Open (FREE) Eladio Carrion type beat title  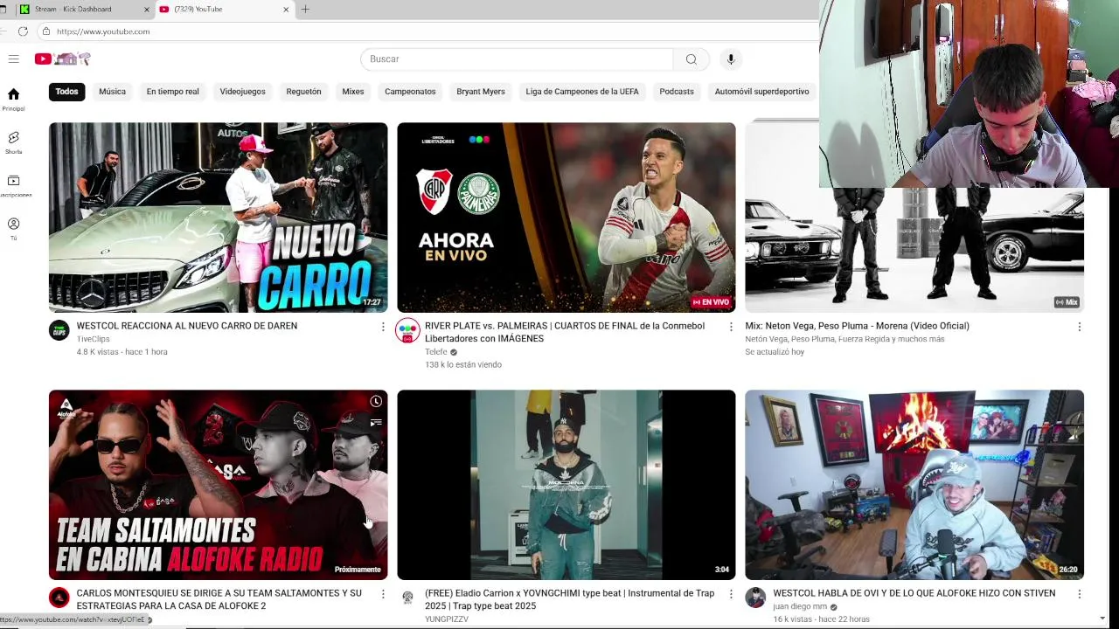570,599
